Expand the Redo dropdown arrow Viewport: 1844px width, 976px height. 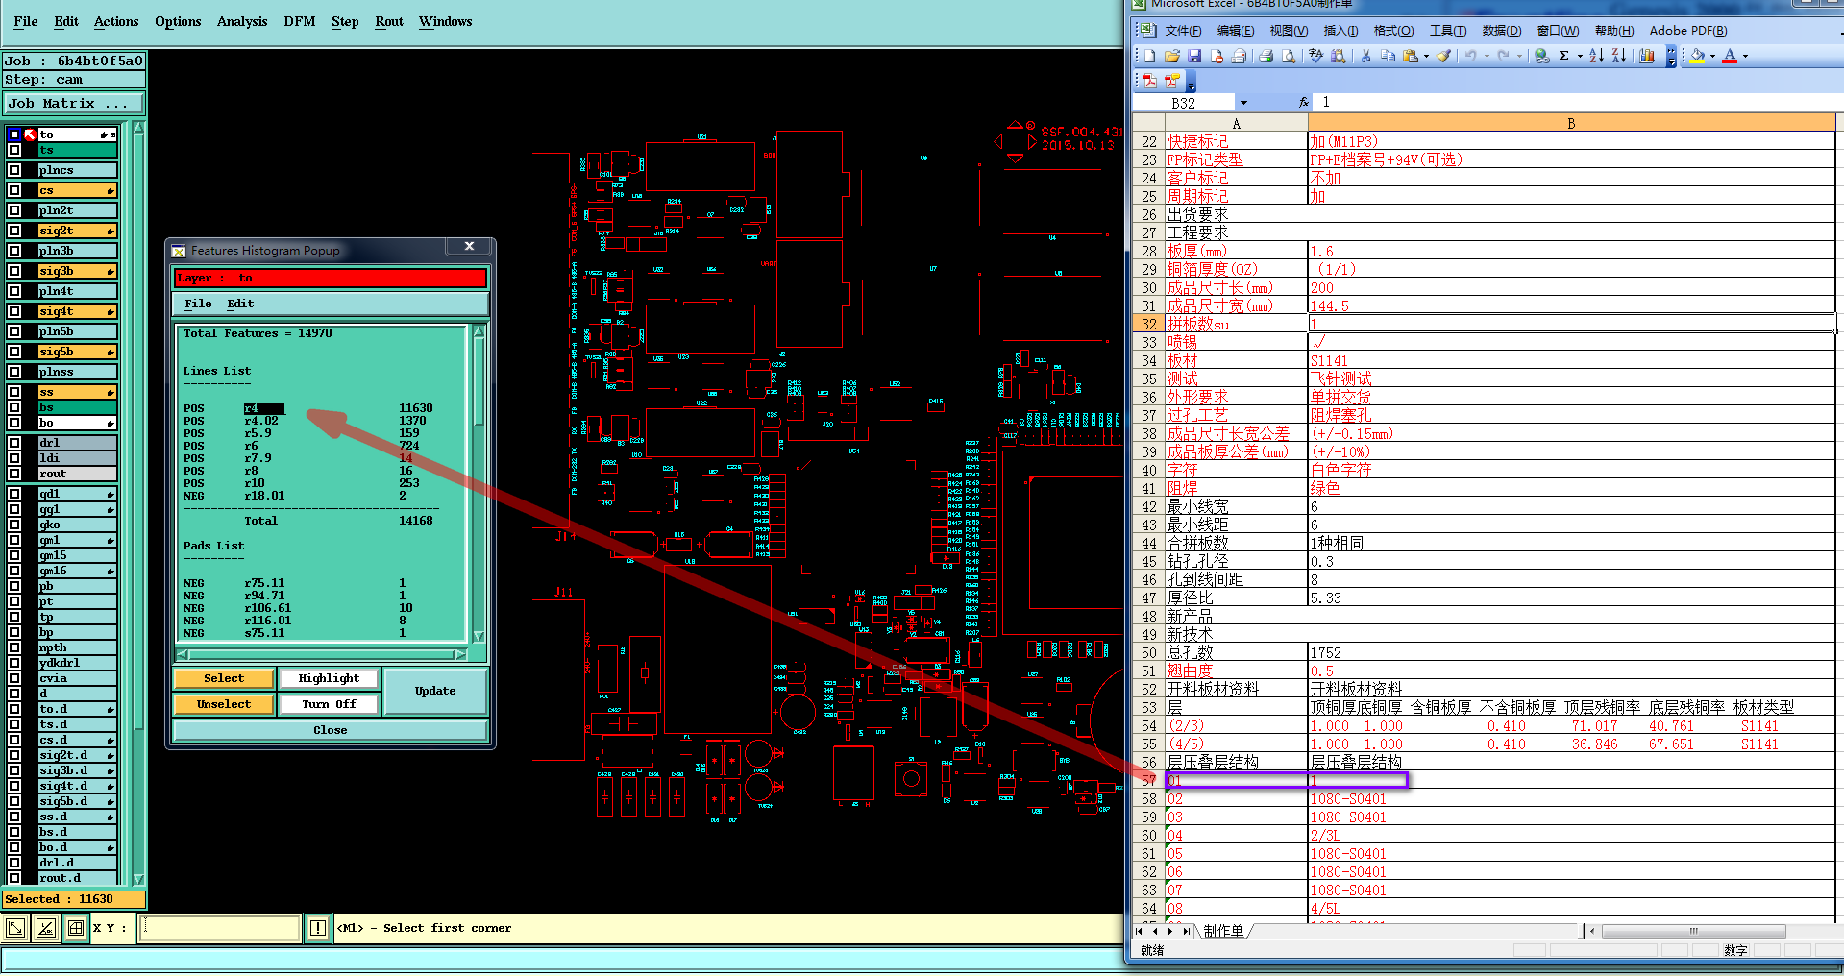coord(1519,56)
